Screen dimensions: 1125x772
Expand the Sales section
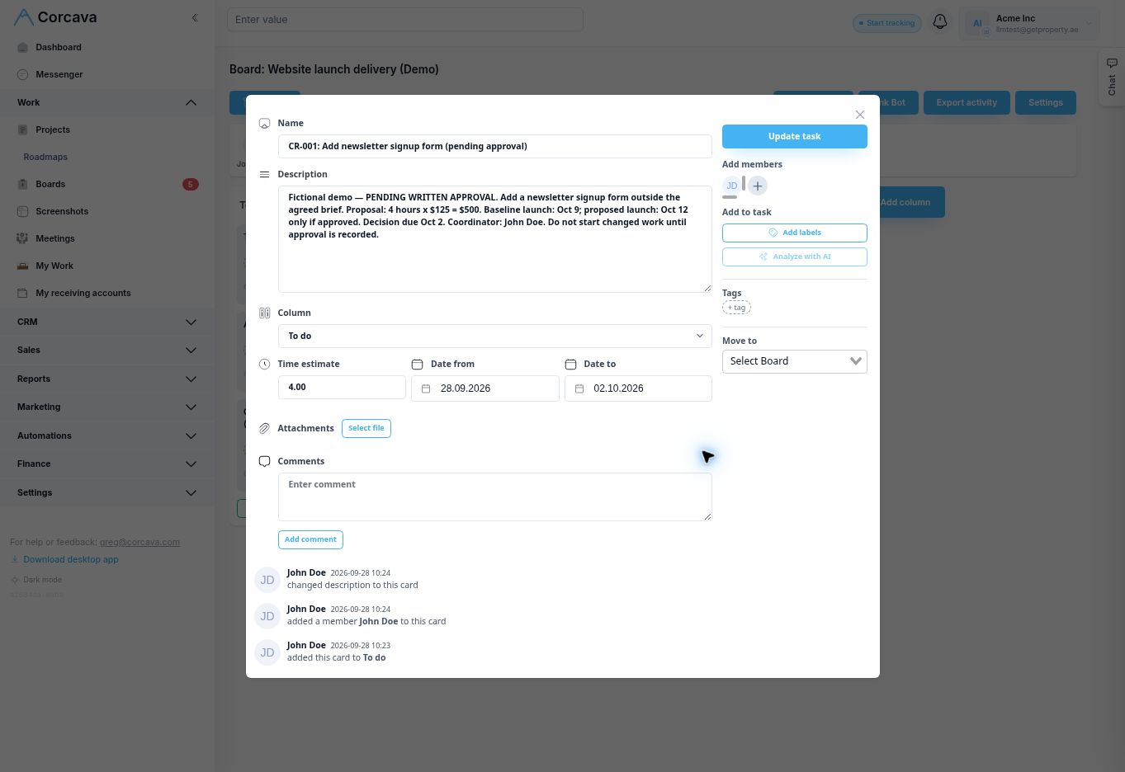tap(107, 350)
